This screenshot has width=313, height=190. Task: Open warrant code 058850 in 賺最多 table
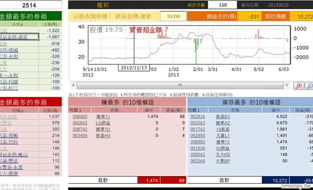[x=80, y=117]
